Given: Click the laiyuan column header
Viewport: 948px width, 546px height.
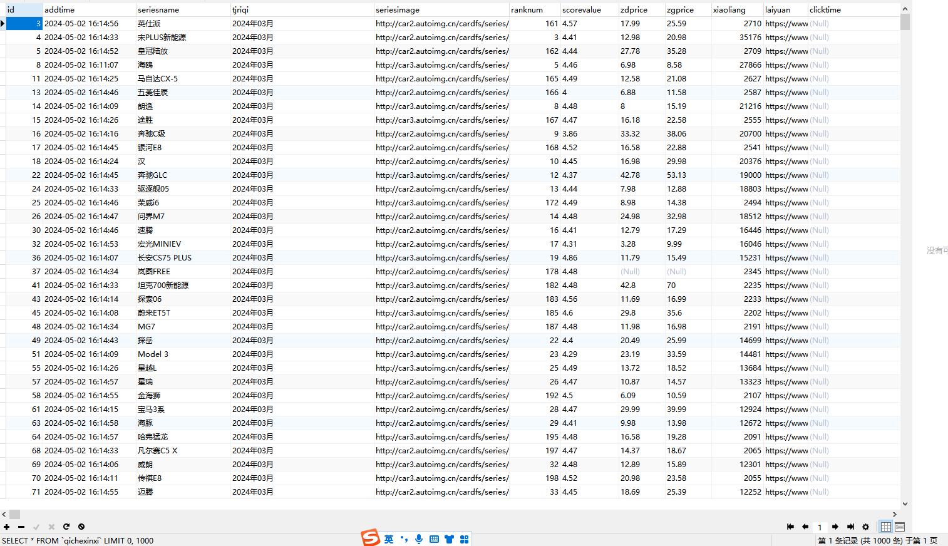Looking at the screenshot, I should coord(786,10).
